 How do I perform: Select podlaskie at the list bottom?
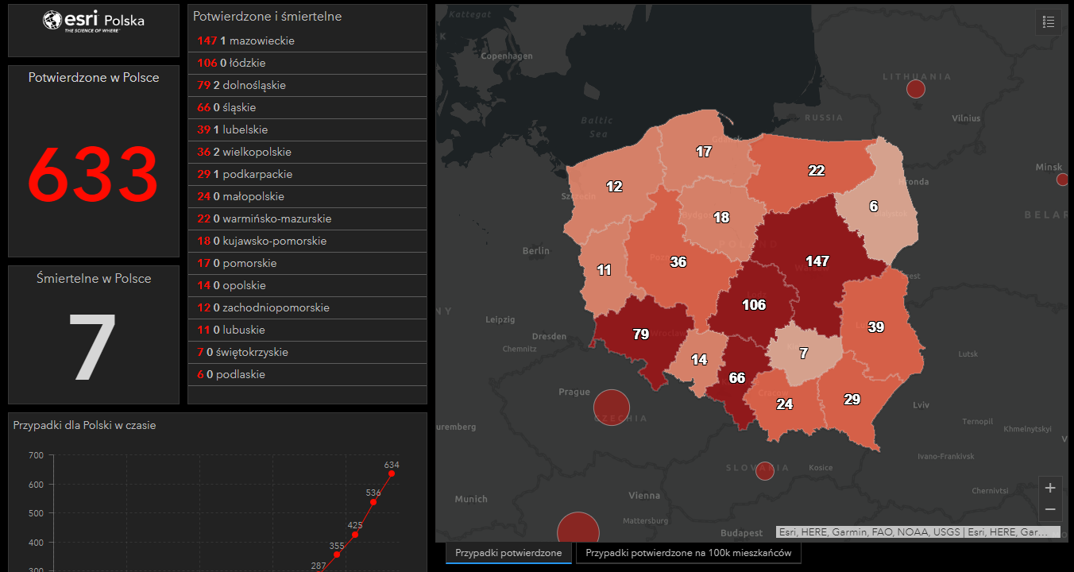click(307, 374)
